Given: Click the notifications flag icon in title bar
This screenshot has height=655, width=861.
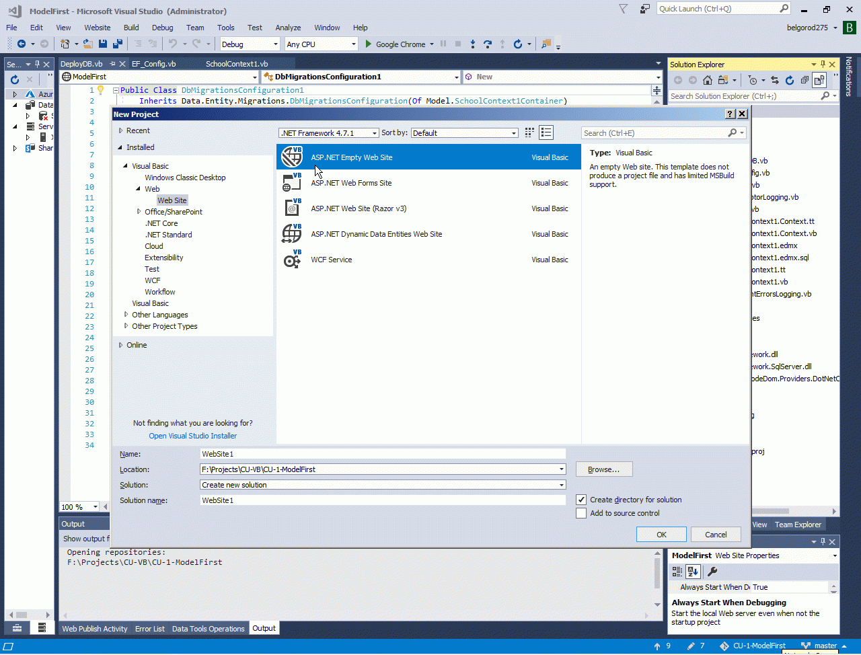Looking at the screenshot, I should pos(624,9).
